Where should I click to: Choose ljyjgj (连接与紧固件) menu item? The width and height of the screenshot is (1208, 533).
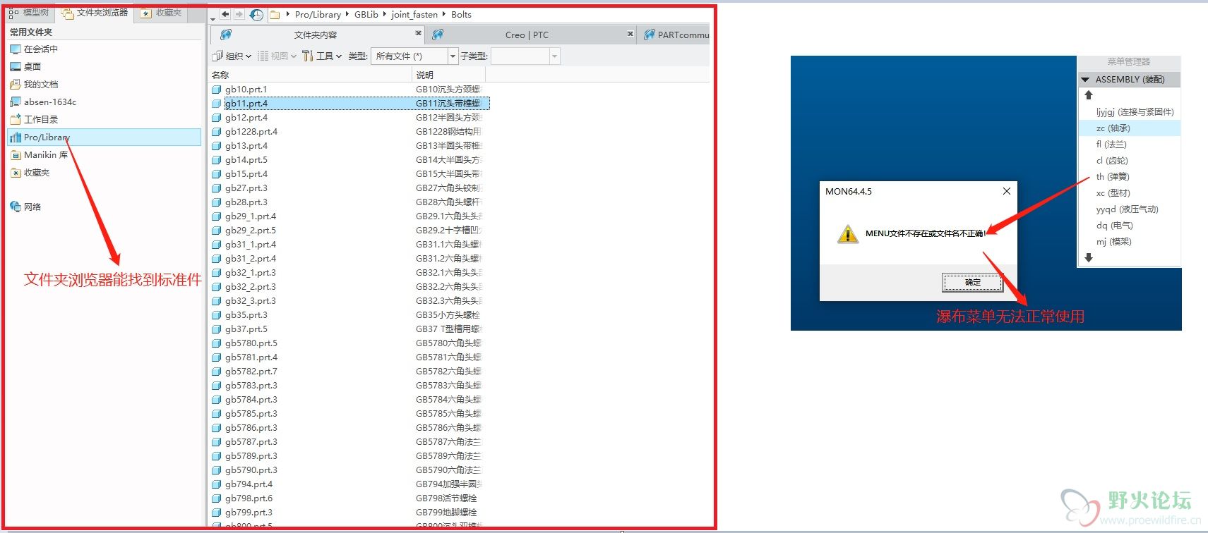[x=1135, y=112]
